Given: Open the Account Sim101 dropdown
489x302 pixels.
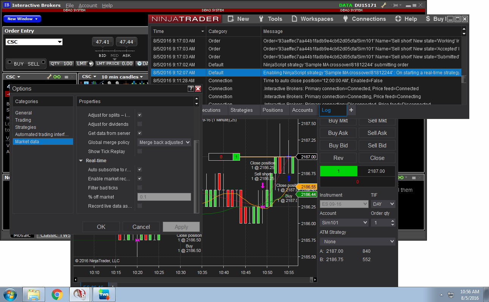Looking at the screenshot, I should click(344, 223).
